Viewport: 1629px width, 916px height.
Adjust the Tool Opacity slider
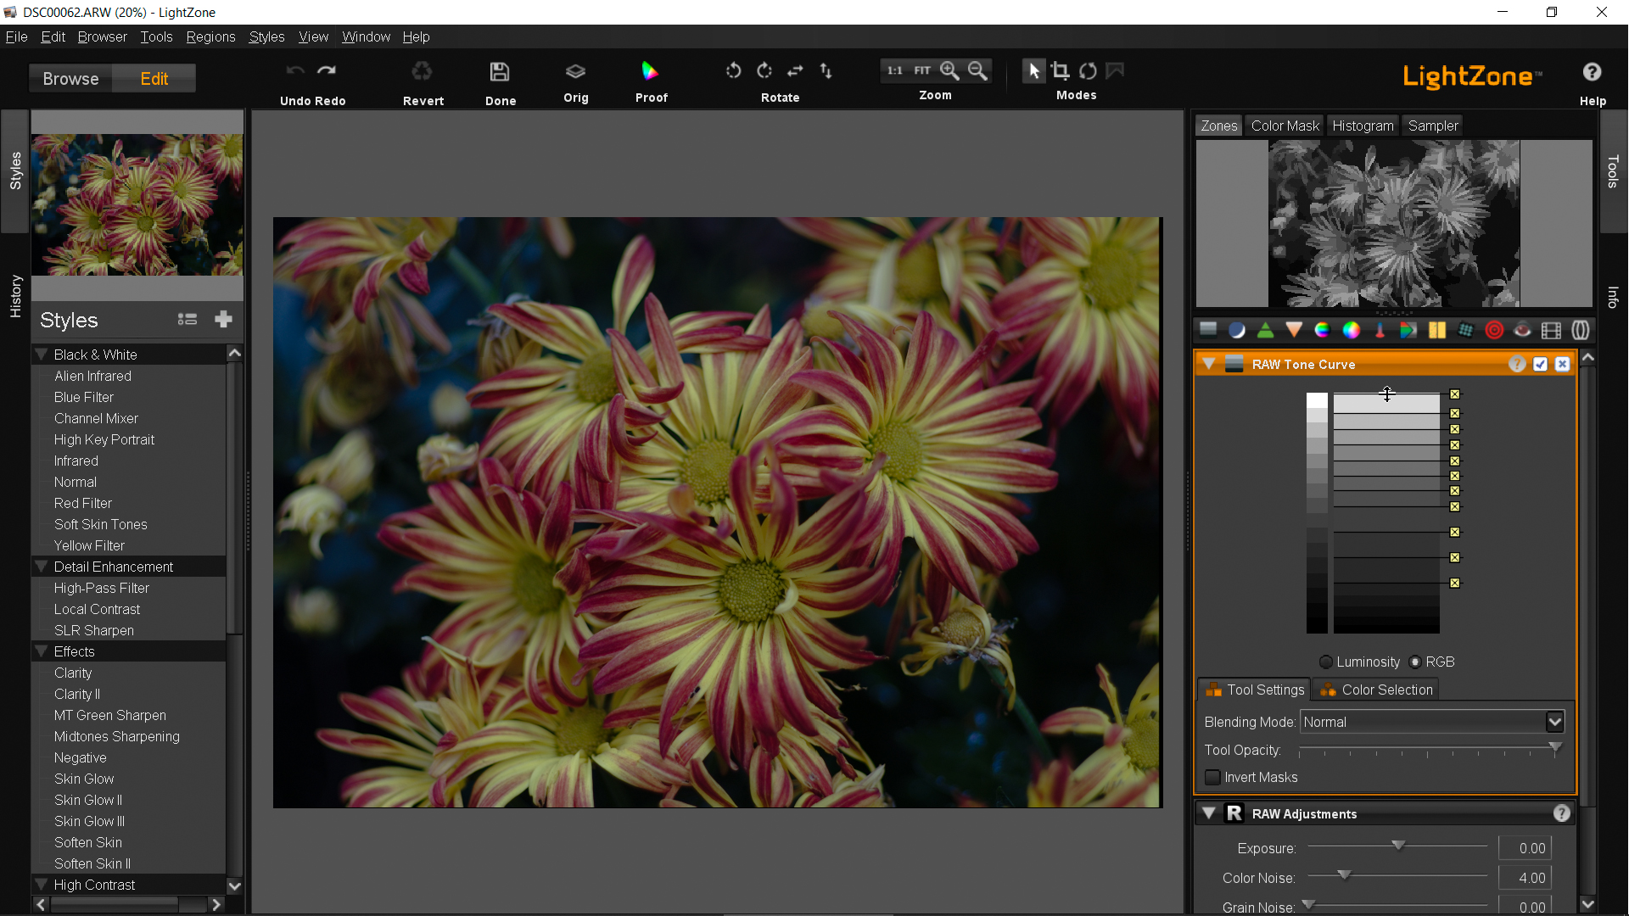point(1555,748)
